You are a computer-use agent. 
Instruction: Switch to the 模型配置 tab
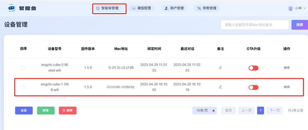[141, 8]
